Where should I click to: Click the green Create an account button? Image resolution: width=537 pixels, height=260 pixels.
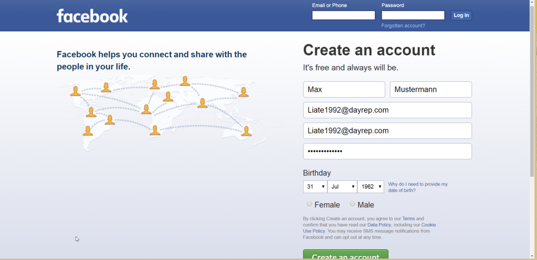coord(346,255)
